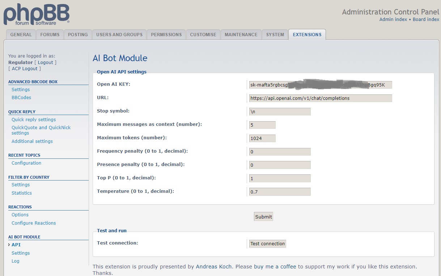The image size is (441, 276).
Task: Click the AI Bot Module page heading
Action: click(x=120, y=58)
